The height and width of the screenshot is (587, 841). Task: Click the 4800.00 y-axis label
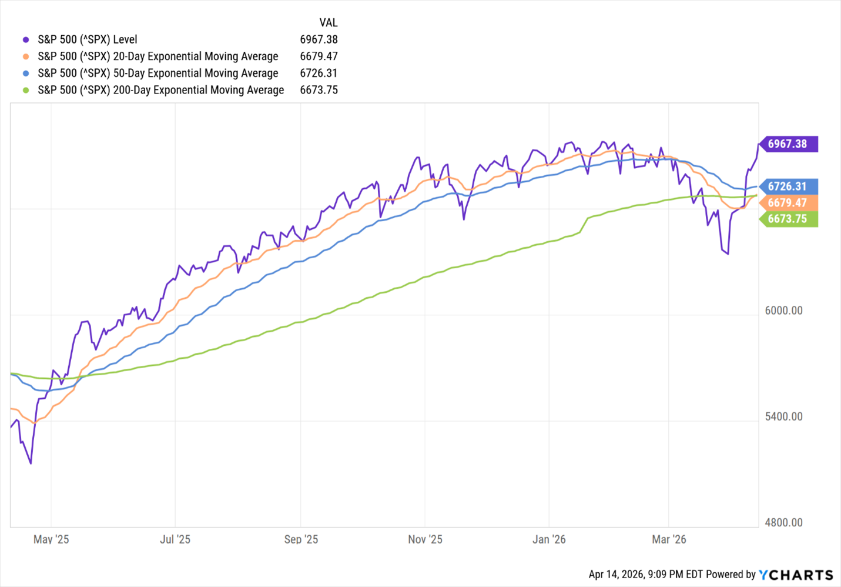click(783, 522)
